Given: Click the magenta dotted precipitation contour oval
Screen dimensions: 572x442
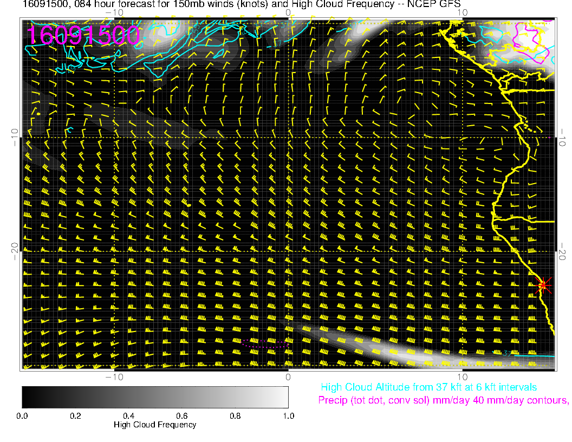Looking at the screenshot, I should pos(265,342).
